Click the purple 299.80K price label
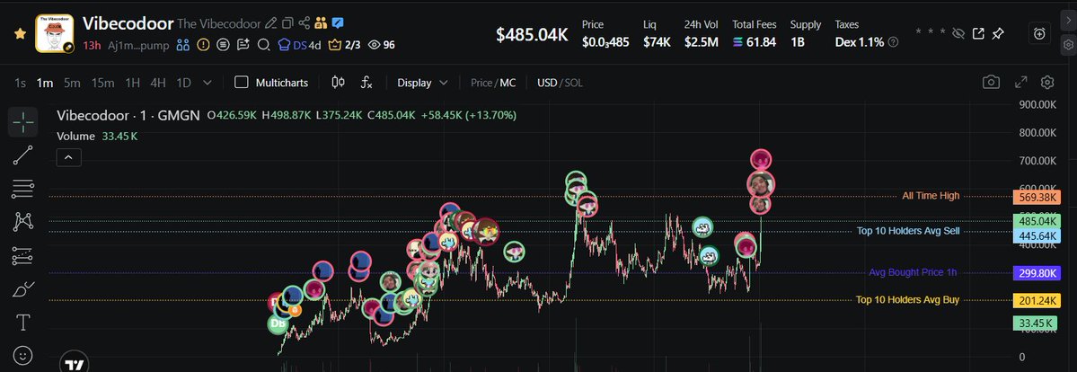 (1037, 273)
